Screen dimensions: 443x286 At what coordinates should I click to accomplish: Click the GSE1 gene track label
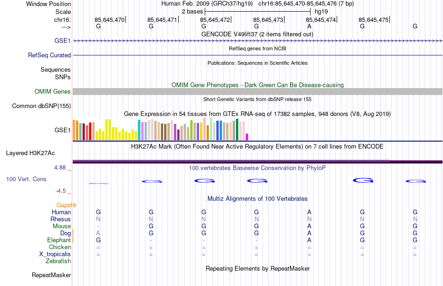[62, 41]
